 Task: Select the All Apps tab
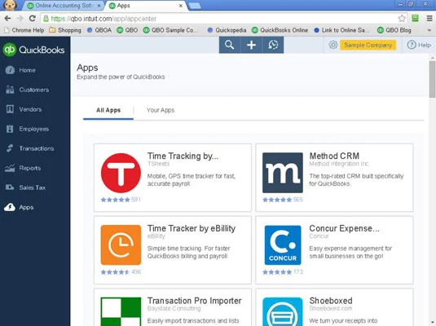[x=108, y=110]
